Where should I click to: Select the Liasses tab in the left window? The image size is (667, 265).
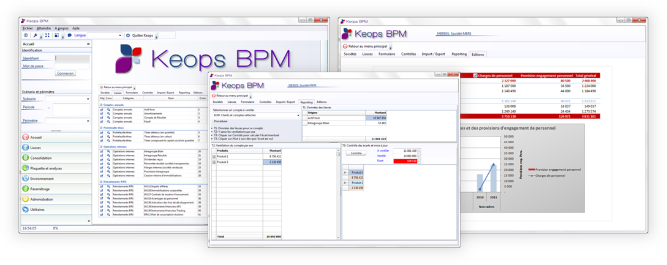[118, 92]
